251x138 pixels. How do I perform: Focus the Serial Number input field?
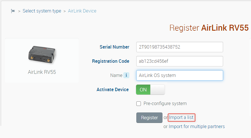pyautogui.click(x=180, y=47)
